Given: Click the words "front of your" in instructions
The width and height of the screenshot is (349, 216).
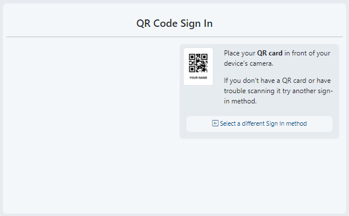Looking at the screenshot, I should pyautogui.click(x=311, y=53).
